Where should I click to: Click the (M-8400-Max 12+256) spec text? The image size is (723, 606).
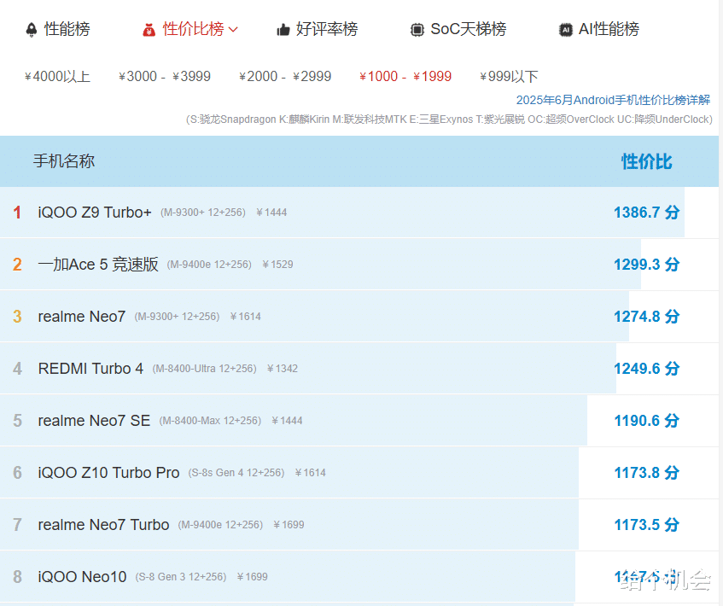click(210, 421)
